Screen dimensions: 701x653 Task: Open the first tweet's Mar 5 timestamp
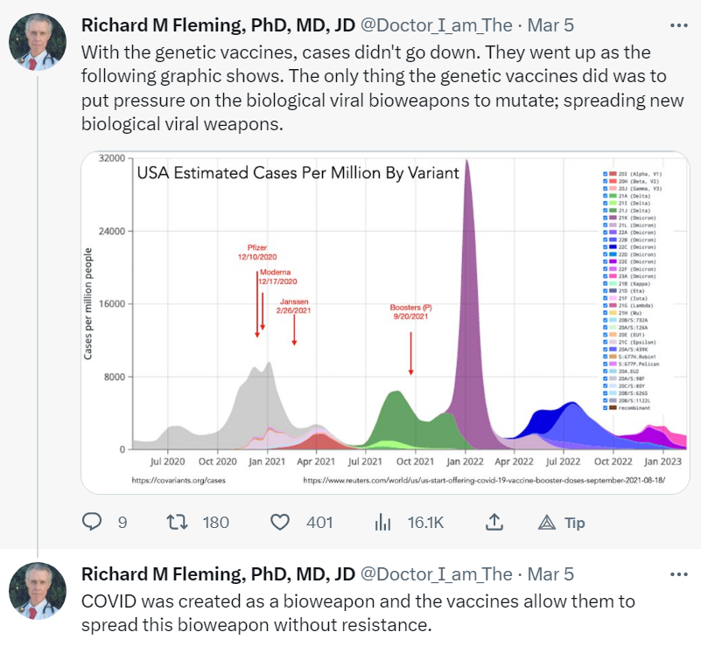[552, 24]
